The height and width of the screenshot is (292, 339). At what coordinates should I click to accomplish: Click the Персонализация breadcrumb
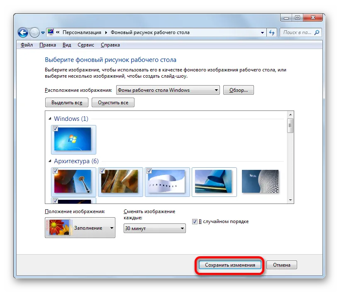tap(82, 32)
